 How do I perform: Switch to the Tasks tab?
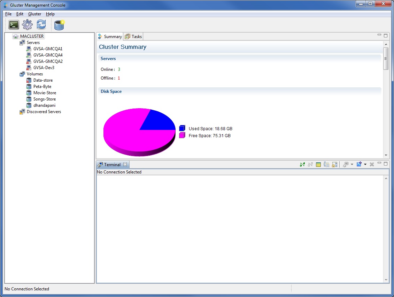[x=133, y=37]
